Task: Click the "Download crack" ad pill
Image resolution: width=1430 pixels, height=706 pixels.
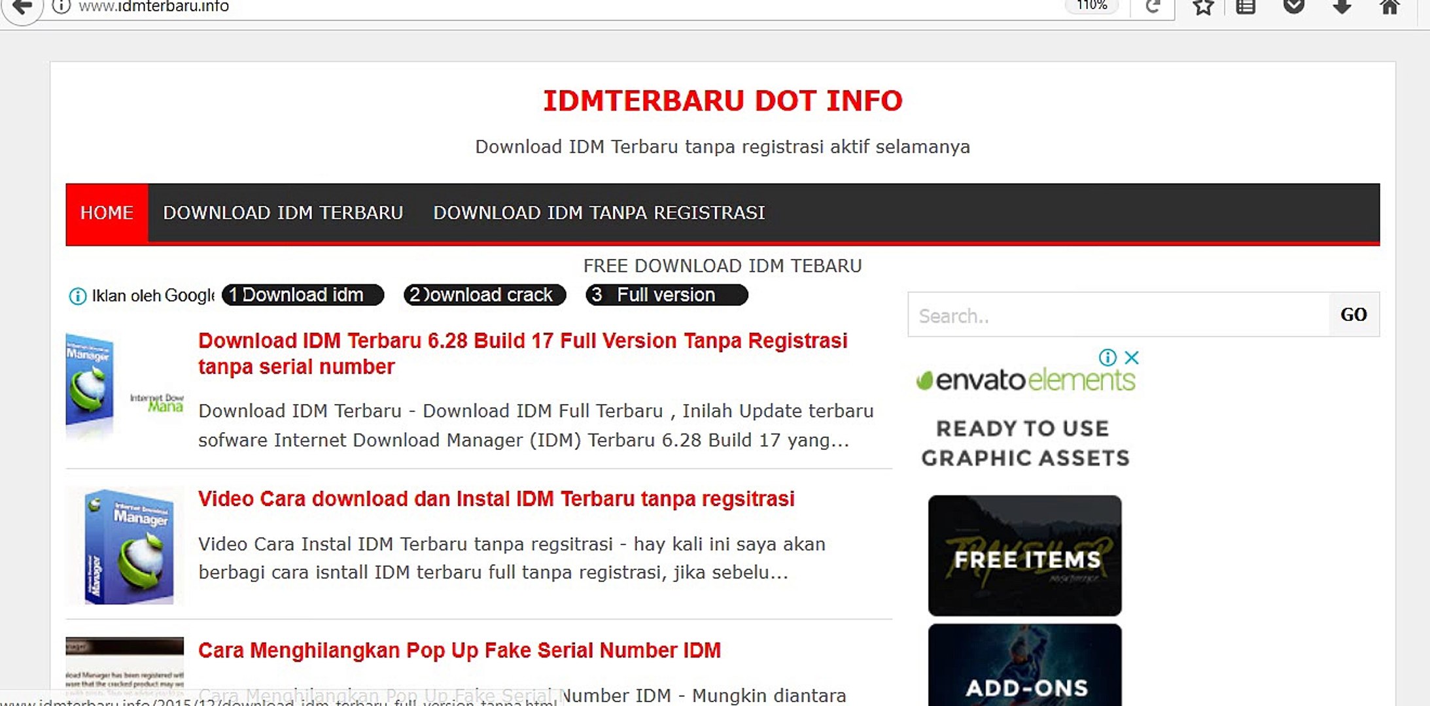Action: click(484, 295)
